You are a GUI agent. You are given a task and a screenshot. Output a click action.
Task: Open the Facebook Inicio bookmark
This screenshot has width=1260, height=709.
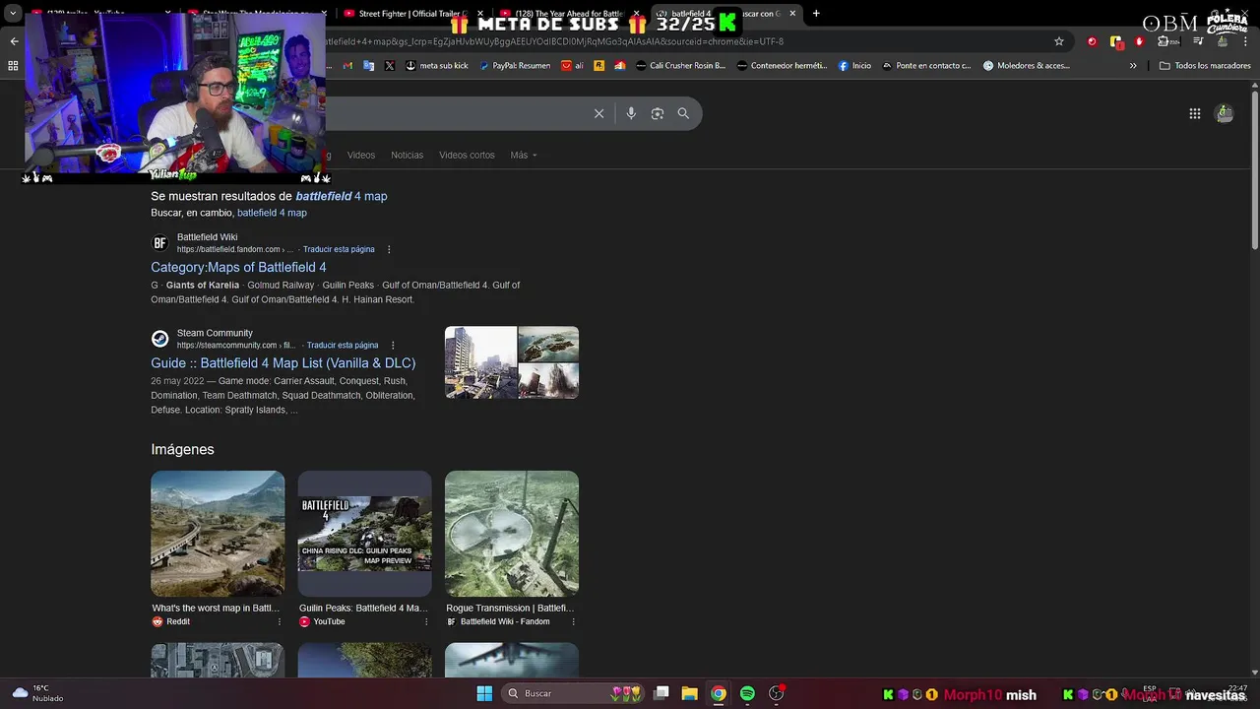(x=854, y=66)
